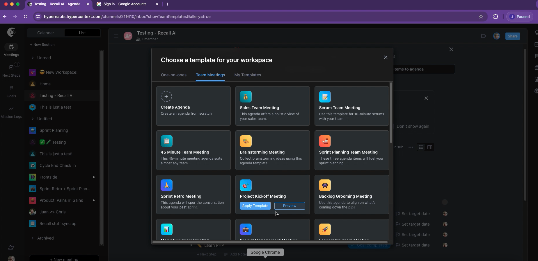Open Next Steps in the sidebar
This screenshot has height=261, width=538.
pos(11,68)
